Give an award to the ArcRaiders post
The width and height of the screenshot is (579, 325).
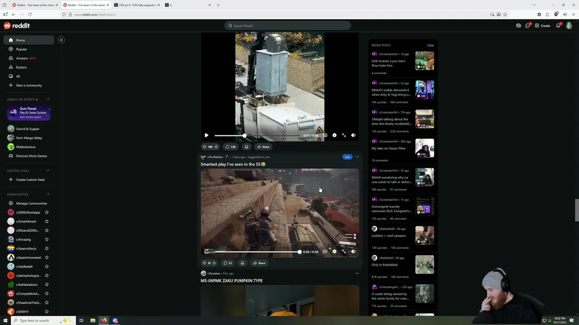(242, 263)
